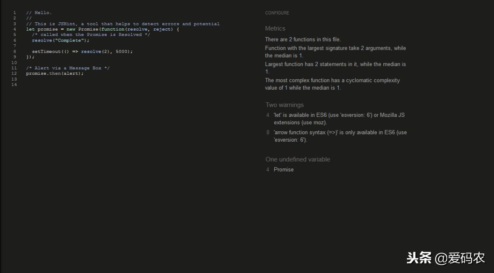This screenshot has width=494, height=273.
Task: Open the CONFIGURE link
Action: [x=277, y=13]
